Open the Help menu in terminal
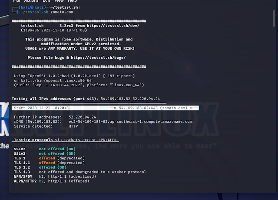 coord(73,1)
